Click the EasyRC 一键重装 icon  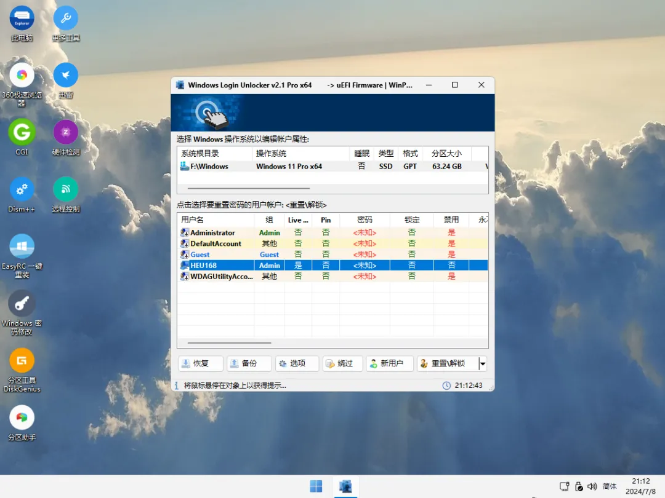click(22, 256)
